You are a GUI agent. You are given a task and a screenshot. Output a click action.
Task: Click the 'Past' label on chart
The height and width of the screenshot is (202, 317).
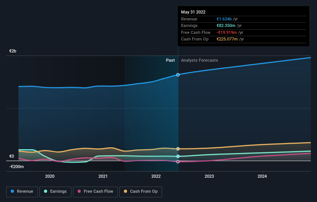coord(170,61)
